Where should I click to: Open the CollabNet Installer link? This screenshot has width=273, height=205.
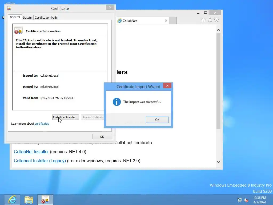[x=31, y=152]
